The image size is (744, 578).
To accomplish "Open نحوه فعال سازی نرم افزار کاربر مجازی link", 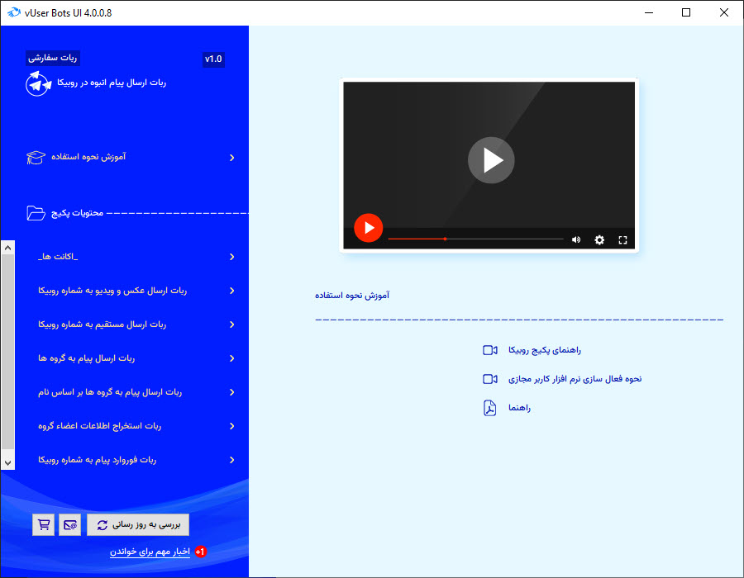I will [575, 379].
